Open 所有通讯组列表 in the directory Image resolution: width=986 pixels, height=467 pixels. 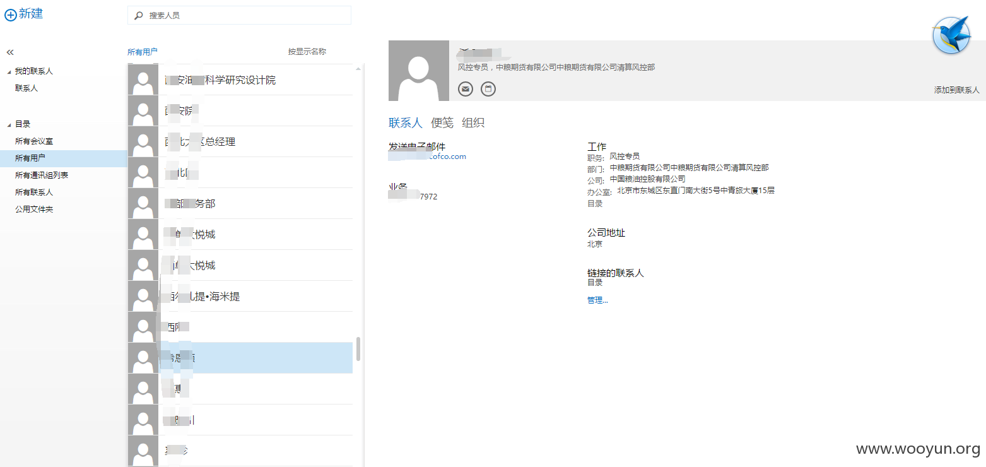click(x=42, y=175)
